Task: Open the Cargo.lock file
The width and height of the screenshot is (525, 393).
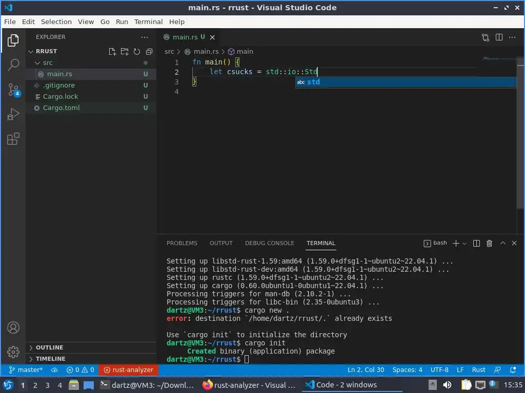Action: pos(91,97)
